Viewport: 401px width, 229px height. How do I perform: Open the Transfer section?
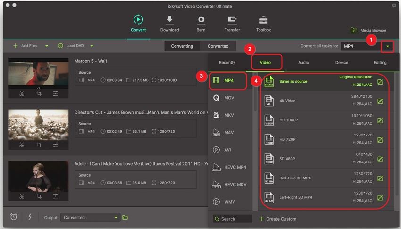(x=232, y=24)
